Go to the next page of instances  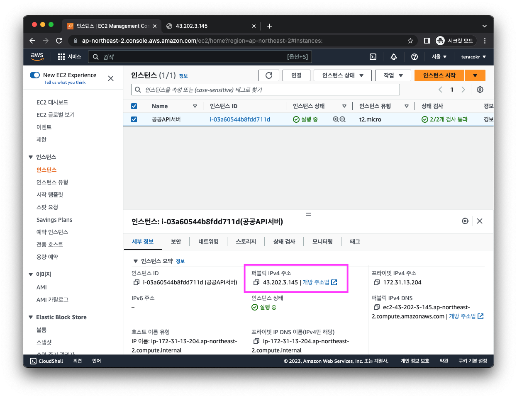coord(463,90)
